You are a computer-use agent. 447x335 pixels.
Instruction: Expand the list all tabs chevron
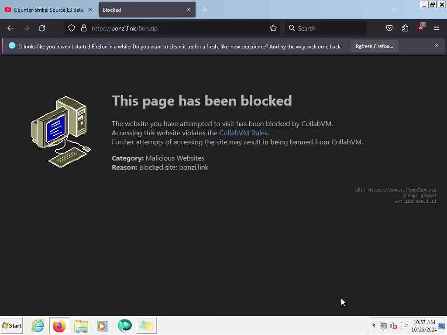pyautogui.click(x=394, y=10)
